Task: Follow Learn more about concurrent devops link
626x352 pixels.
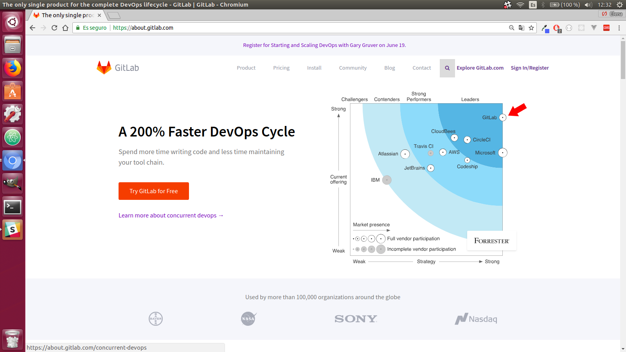Action: [171, 216]
